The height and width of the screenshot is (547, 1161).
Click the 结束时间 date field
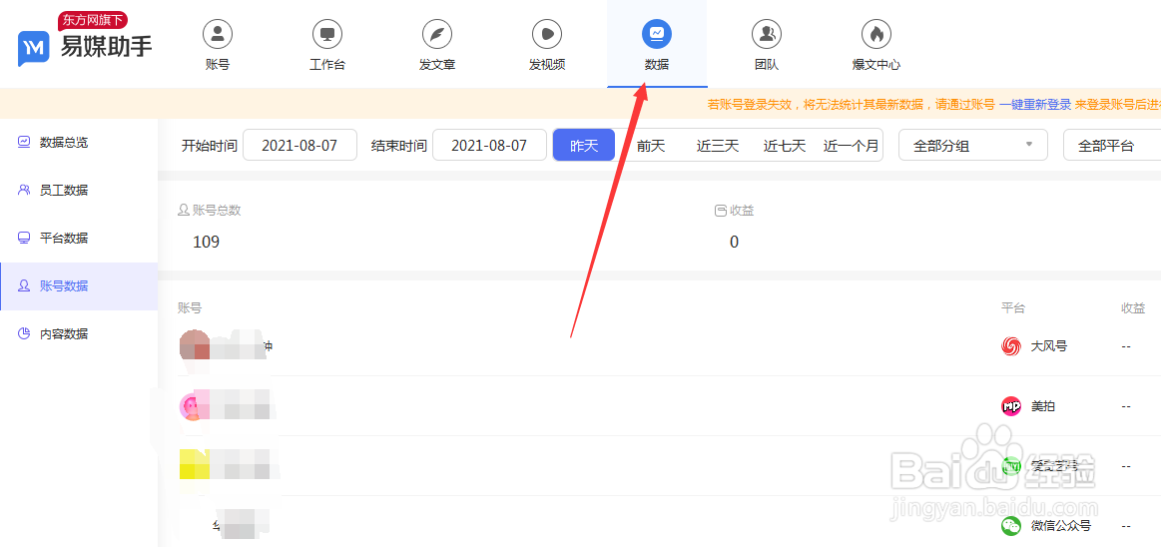(489, 145)
